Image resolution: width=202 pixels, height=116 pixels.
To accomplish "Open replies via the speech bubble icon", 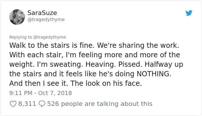I will pos(42,104).
